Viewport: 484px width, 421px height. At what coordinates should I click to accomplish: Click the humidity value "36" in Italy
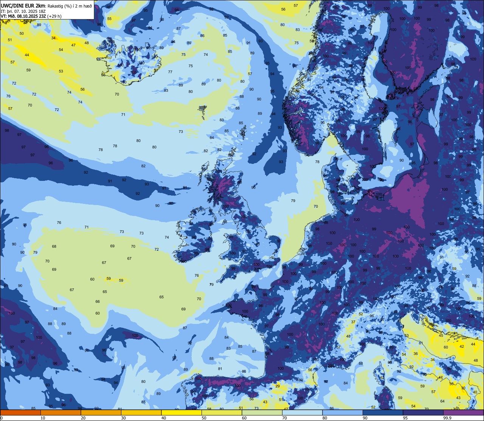[x=416, y=353]
